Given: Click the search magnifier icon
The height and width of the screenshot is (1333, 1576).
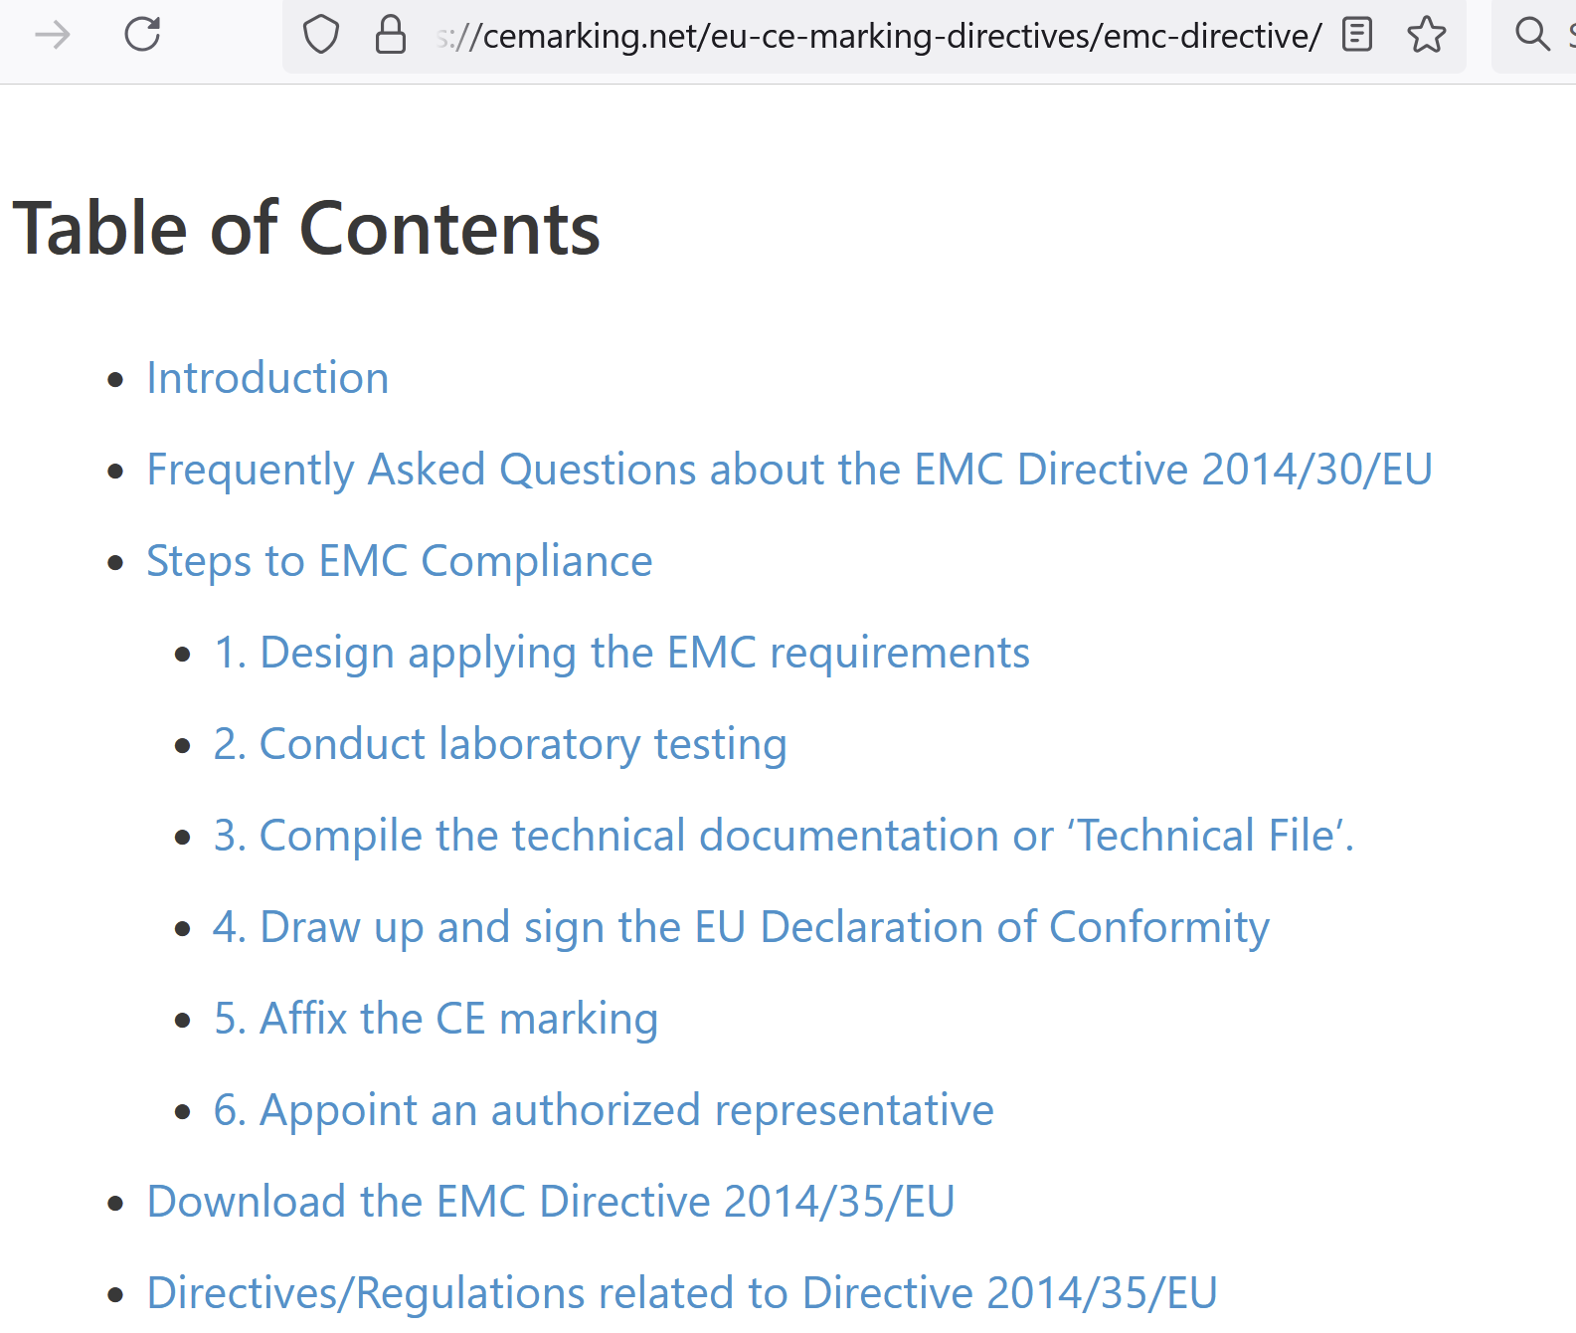Looking at the screenshot, I should [1531, 35].
